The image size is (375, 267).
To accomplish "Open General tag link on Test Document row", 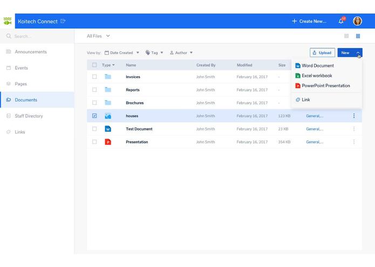I will (x=315, y=129).
